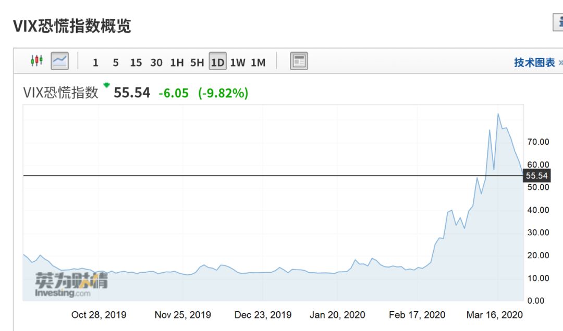Click the VIX恐慌指数概览 page heading
Screen dimensions: 563x331
(x=72, y=26)
